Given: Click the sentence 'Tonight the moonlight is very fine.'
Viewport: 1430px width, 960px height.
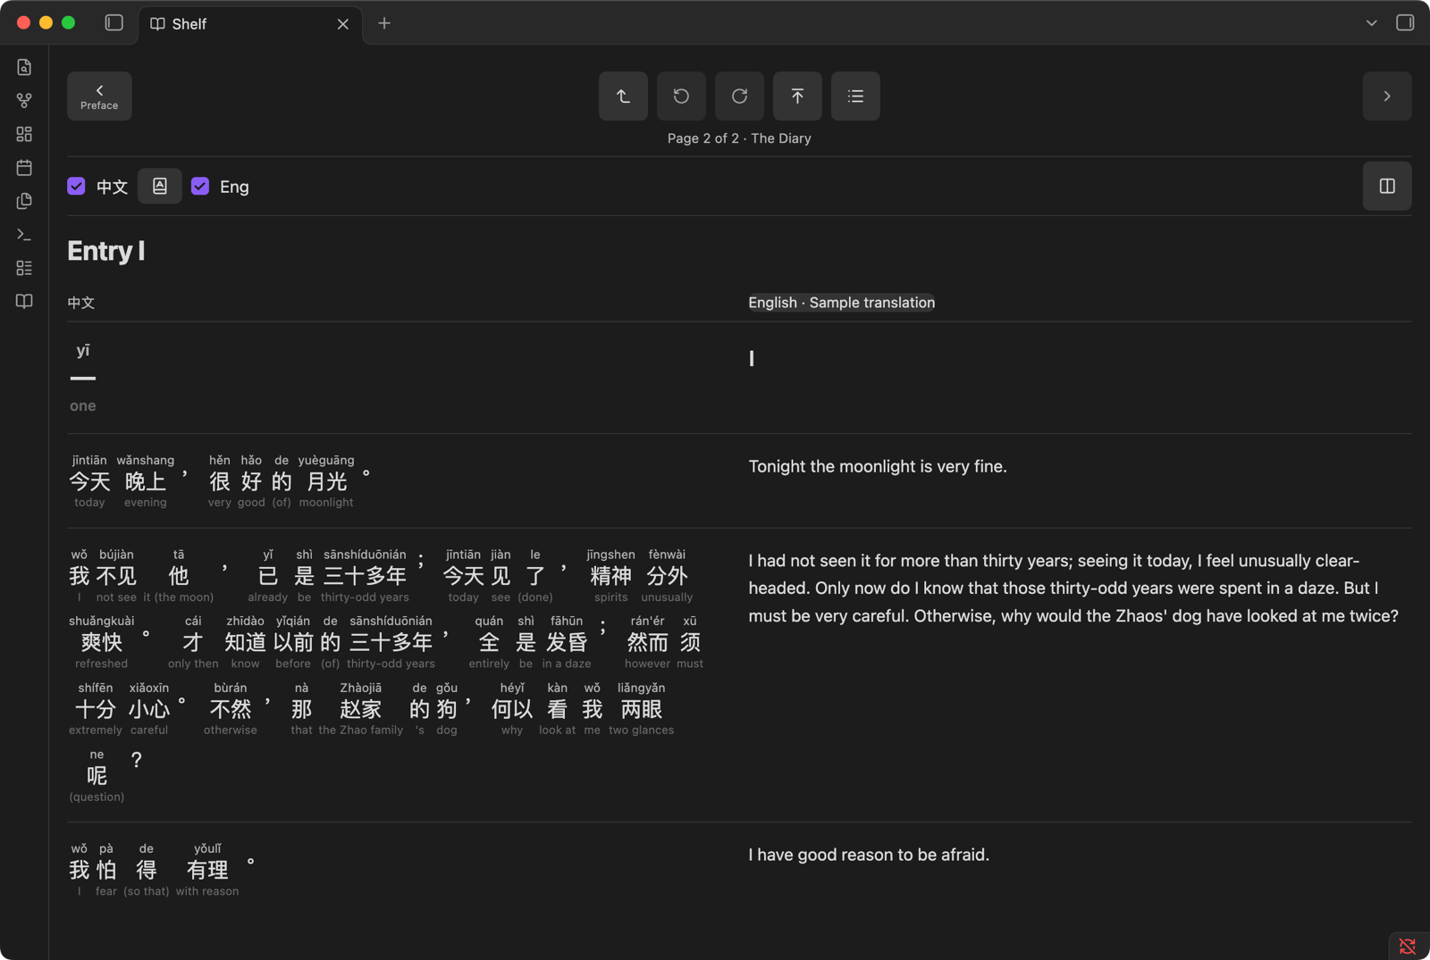Looking at the screenshot, I should 878,466.
